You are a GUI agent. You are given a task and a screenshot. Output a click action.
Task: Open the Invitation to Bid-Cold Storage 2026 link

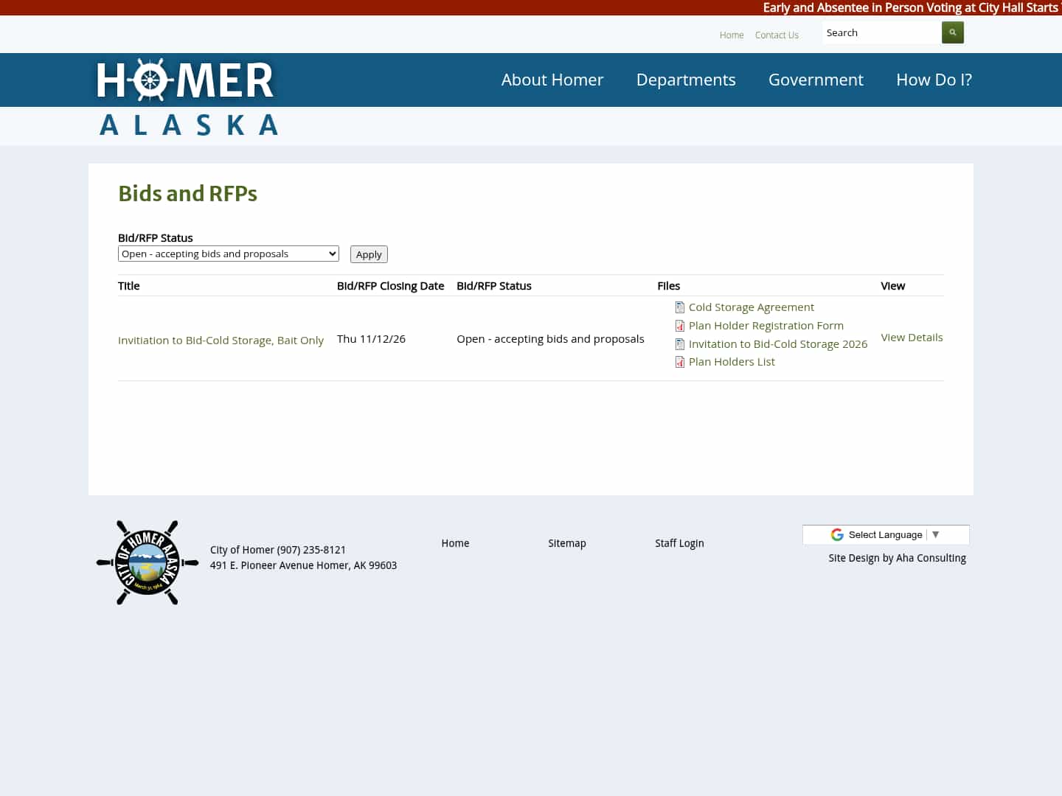[778, 344]
